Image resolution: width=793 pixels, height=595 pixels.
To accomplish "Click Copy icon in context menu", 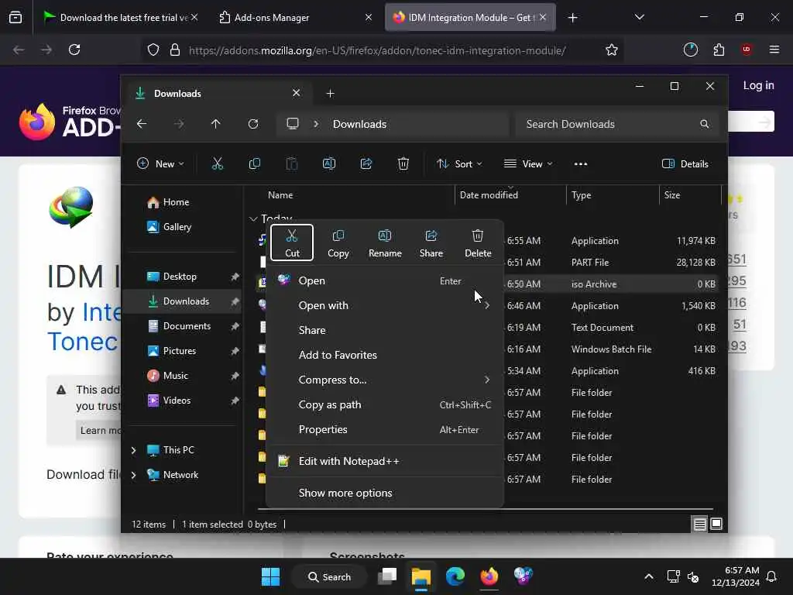I will pos(338,242).
